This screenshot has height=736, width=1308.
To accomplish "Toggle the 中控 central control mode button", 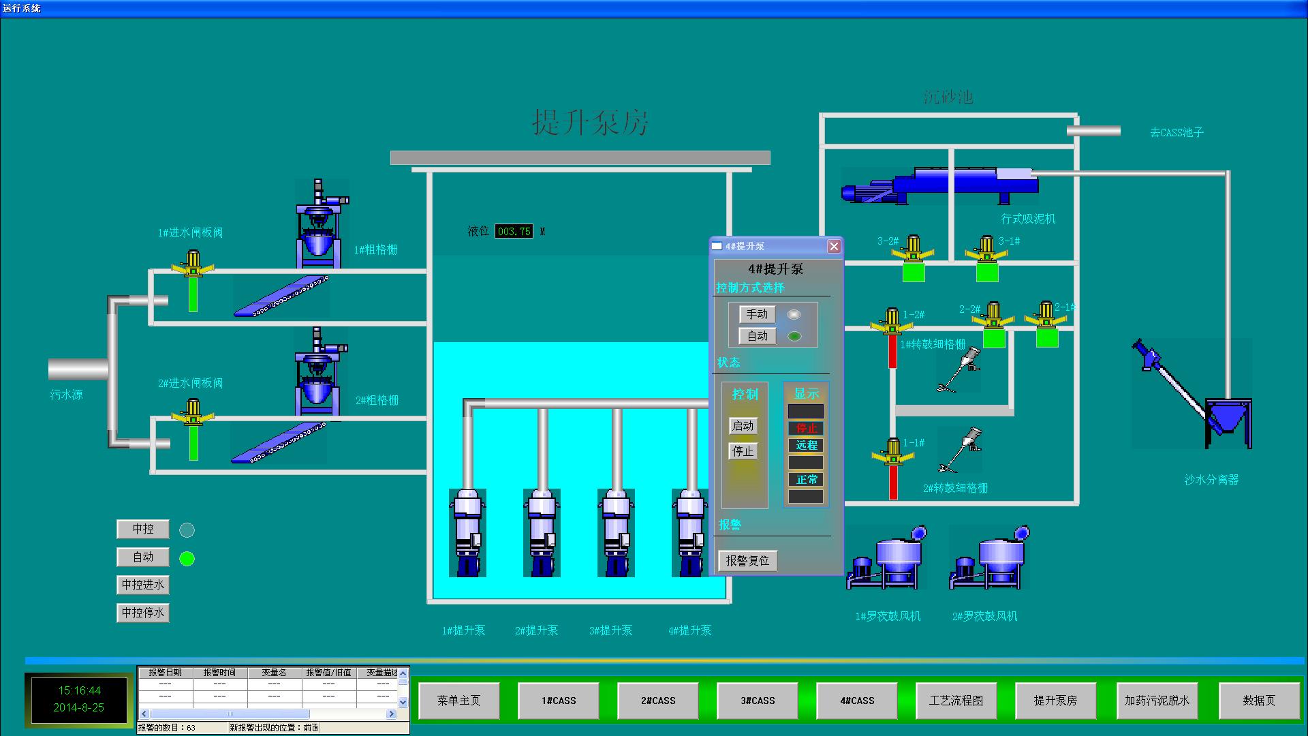I will 143,529.
